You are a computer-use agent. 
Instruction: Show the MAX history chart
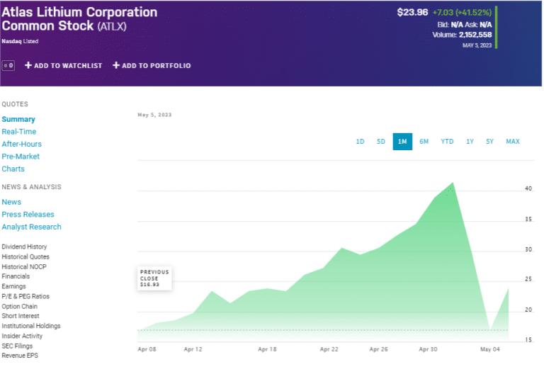pos(513,142)
